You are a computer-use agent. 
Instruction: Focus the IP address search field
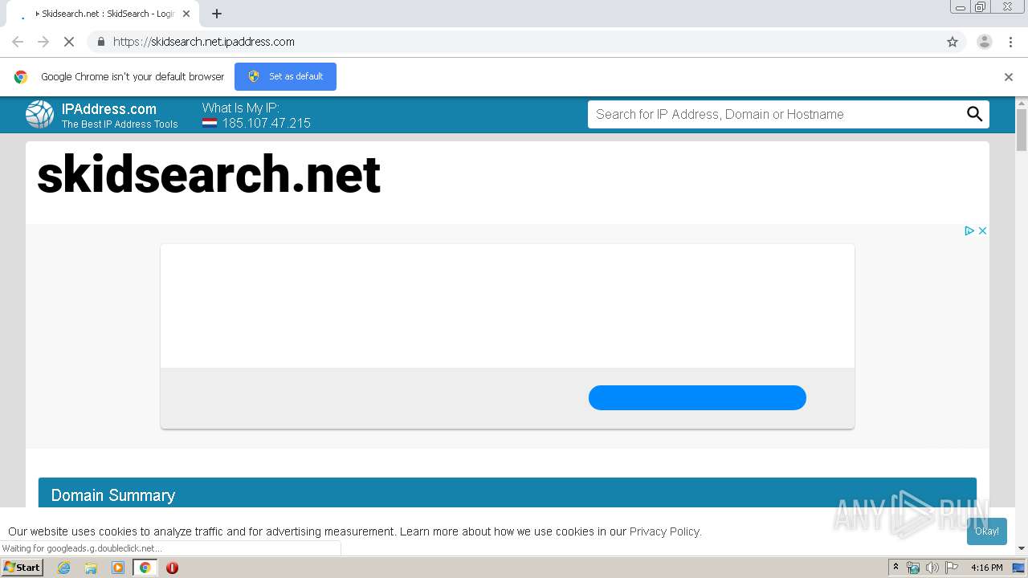coord(775,114)
